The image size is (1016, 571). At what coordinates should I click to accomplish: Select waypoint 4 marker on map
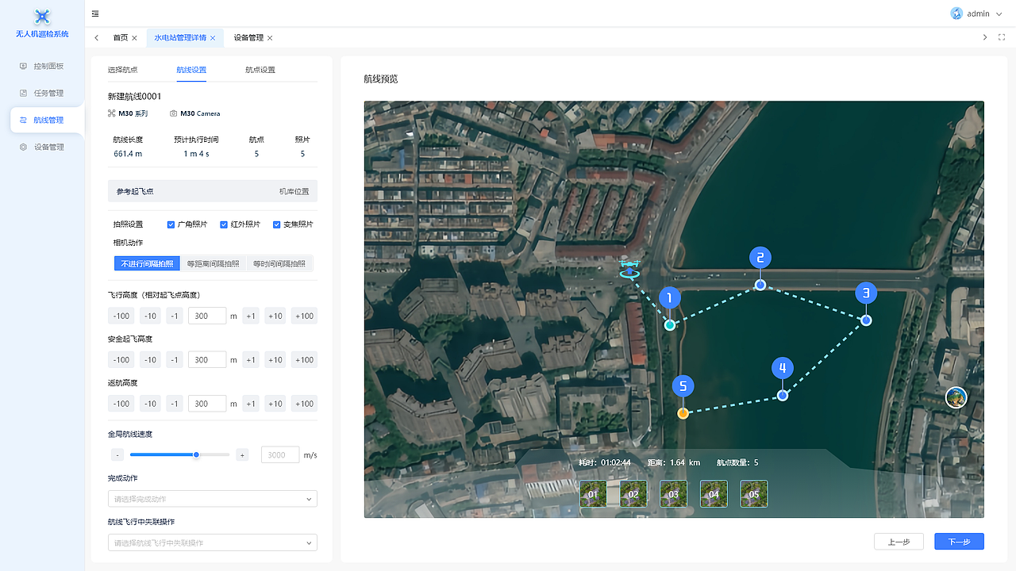click(x=783, y=368)
